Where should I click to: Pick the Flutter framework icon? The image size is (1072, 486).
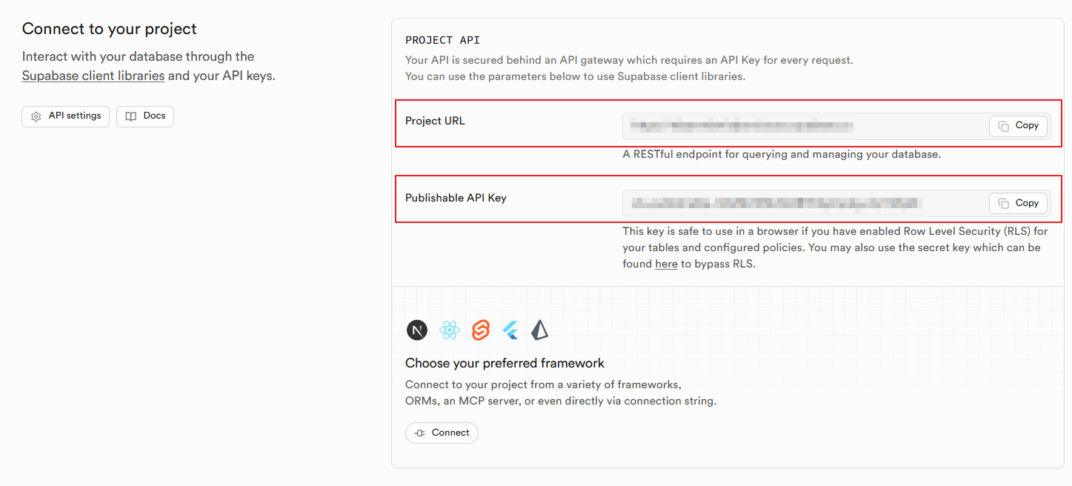coord(510,330)
